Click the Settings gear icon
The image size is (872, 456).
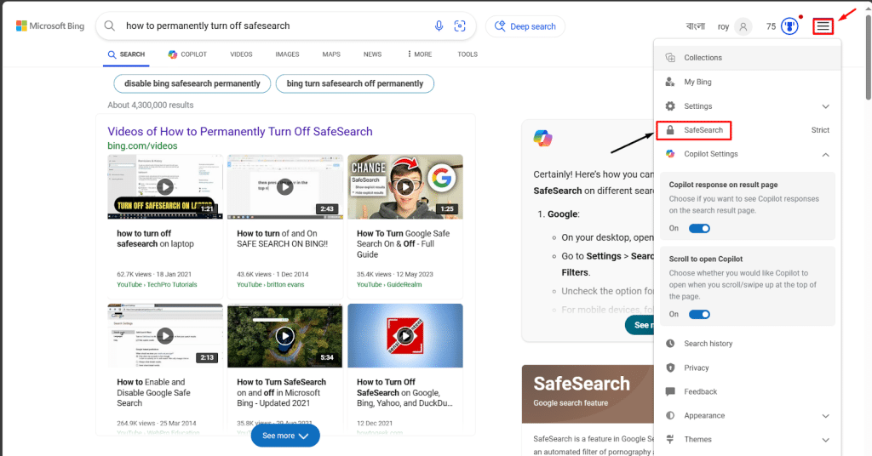coord(670,106)
